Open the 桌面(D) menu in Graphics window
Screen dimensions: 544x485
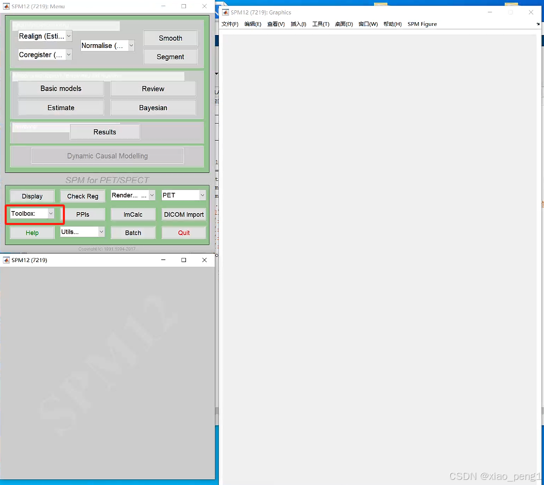coord(344,24)
